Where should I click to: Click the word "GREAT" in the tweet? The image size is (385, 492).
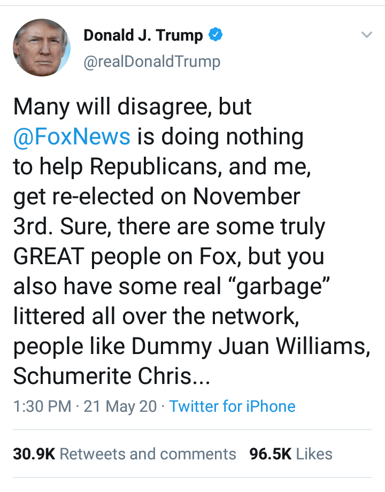[x=48, y=257]
